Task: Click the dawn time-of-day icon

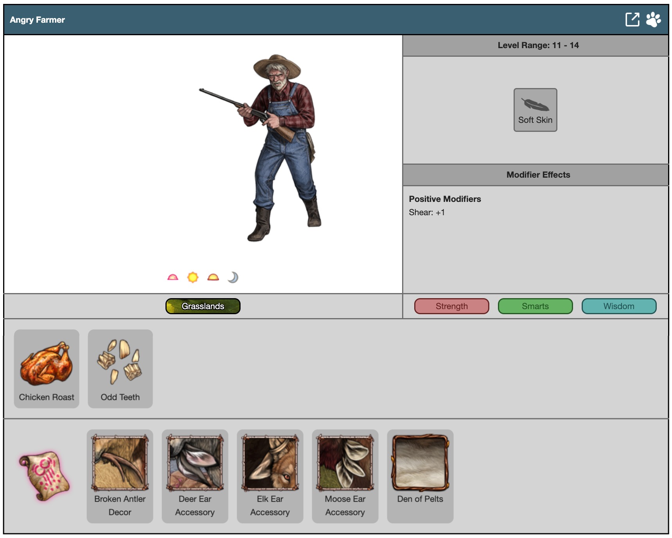Action: point(172,277)
